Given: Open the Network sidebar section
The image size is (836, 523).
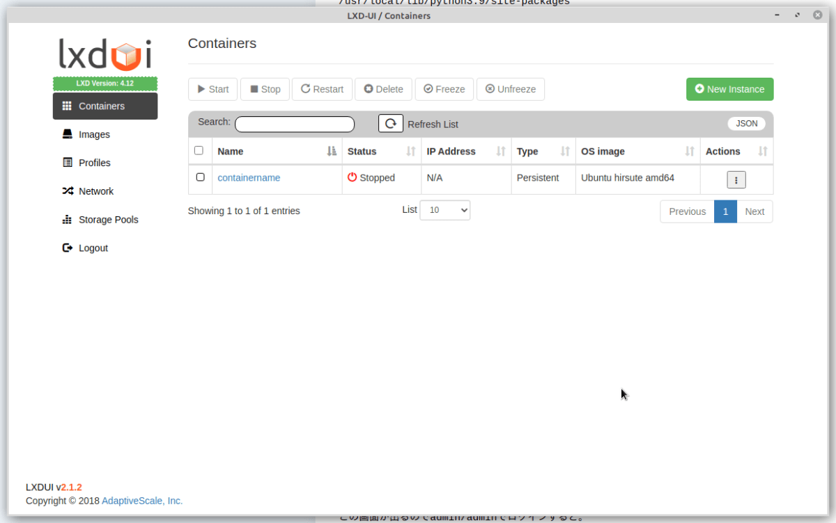Looking at the screenshot, I should 105,191.
